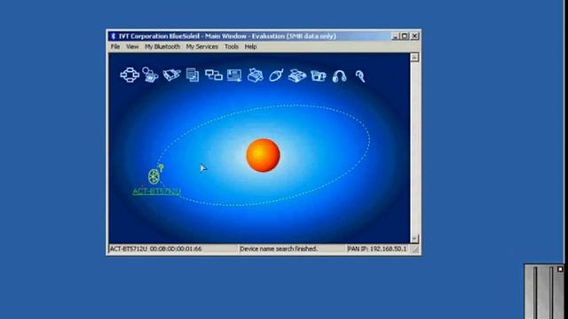Image resolution: width=568 pixels, height=319 pixels.
Task: Click the Serial Port connector service icon
Action: click(171, 74)
